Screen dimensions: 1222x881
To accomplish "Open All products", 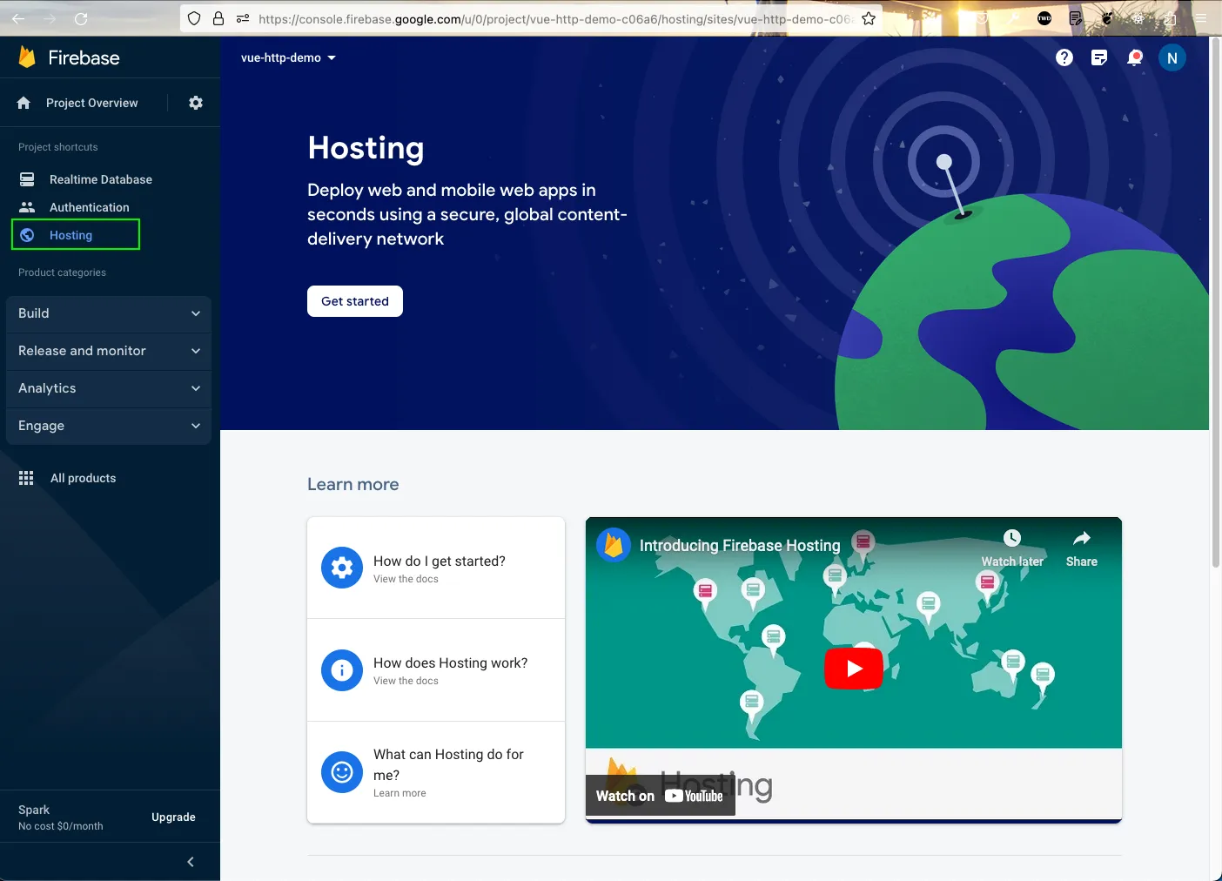I will (x=83, y=478).
